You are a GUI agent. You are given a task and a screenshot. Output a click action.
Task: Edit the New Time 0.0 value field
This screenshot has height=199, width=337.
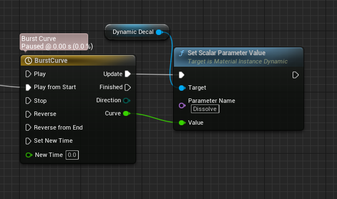pyautogui.click(x=72, y=155)
